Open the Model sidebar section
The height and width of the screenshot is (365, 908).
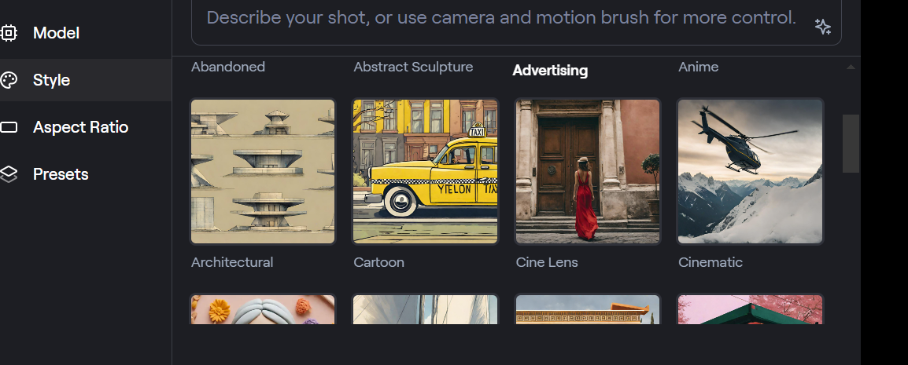point(86,33)
